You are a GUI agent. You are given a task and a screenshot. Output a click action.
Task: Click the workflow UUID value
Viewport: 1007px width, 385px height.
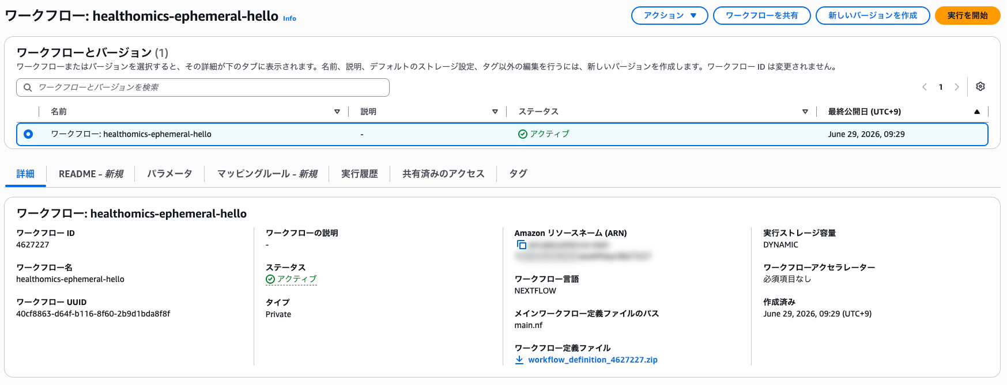click(93, 314)
